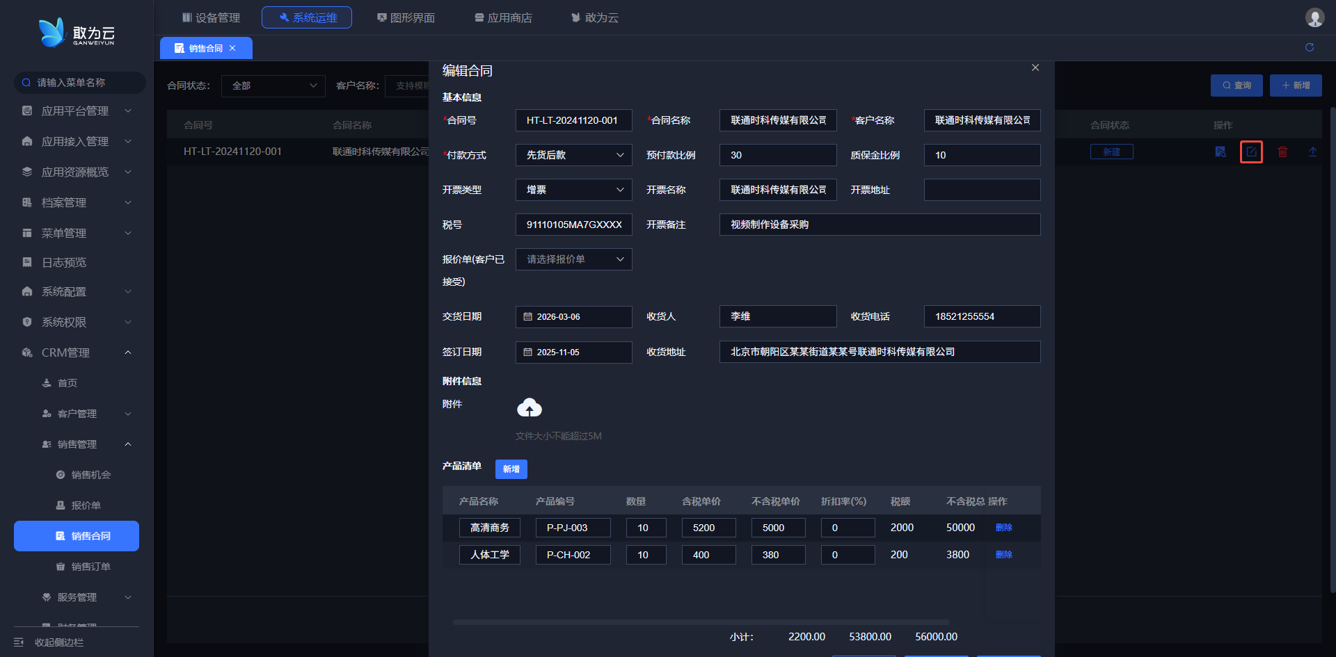Screen dimensions: 1336x657
Task: Open the 付款方式 dropdown
Action: pos(573,155)
